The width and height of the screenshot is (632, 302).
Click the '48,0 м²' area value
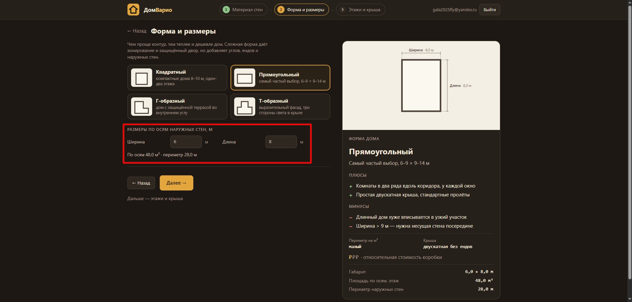[x=484, y=281]
